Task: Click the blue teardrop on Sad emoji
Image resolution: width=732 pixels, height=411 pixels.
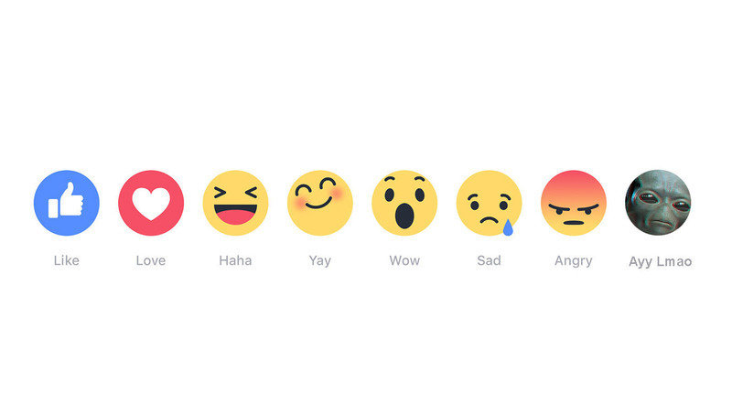Action: pos(508,227)
